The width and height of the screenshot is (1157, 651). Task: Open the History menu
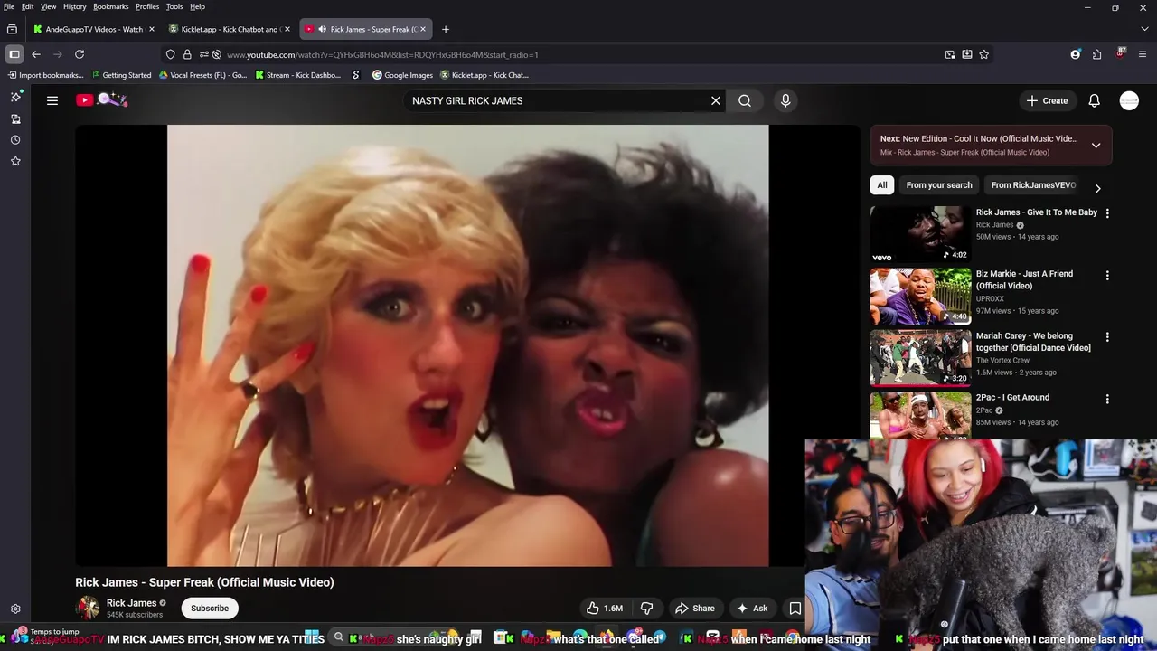74,6
